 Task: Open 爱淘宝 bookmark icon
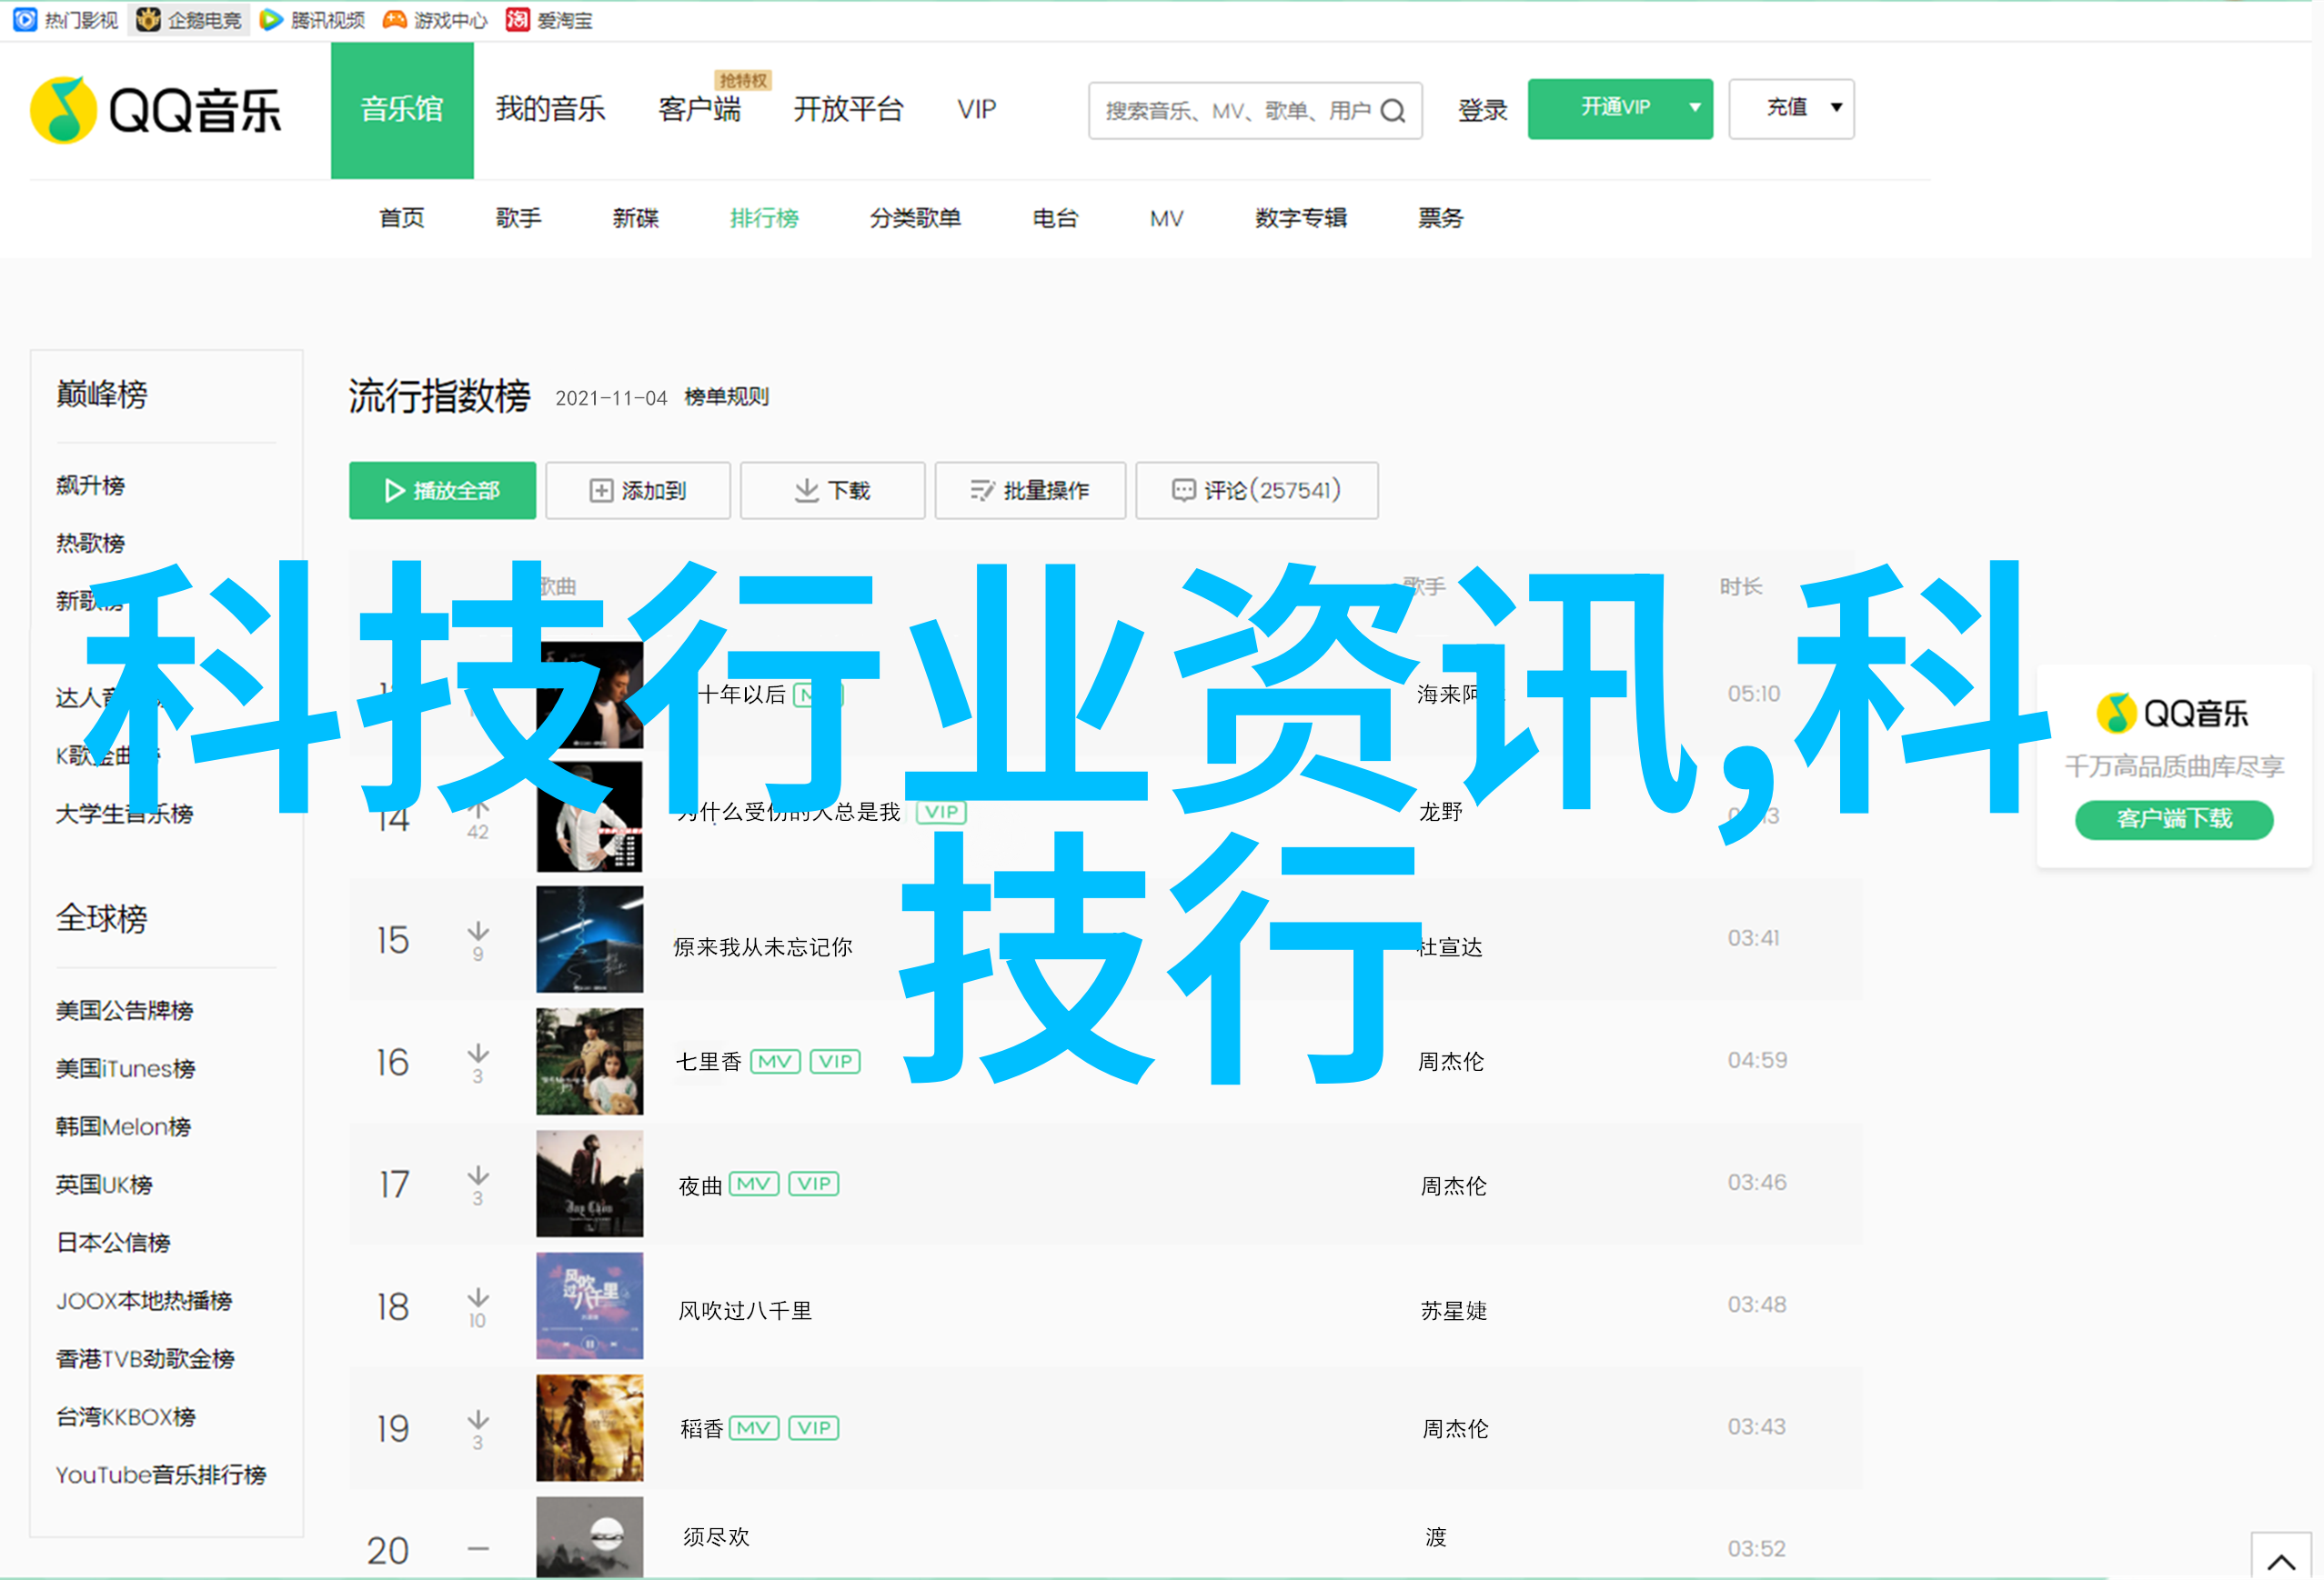pyautogui.click(x=517, y=20)
